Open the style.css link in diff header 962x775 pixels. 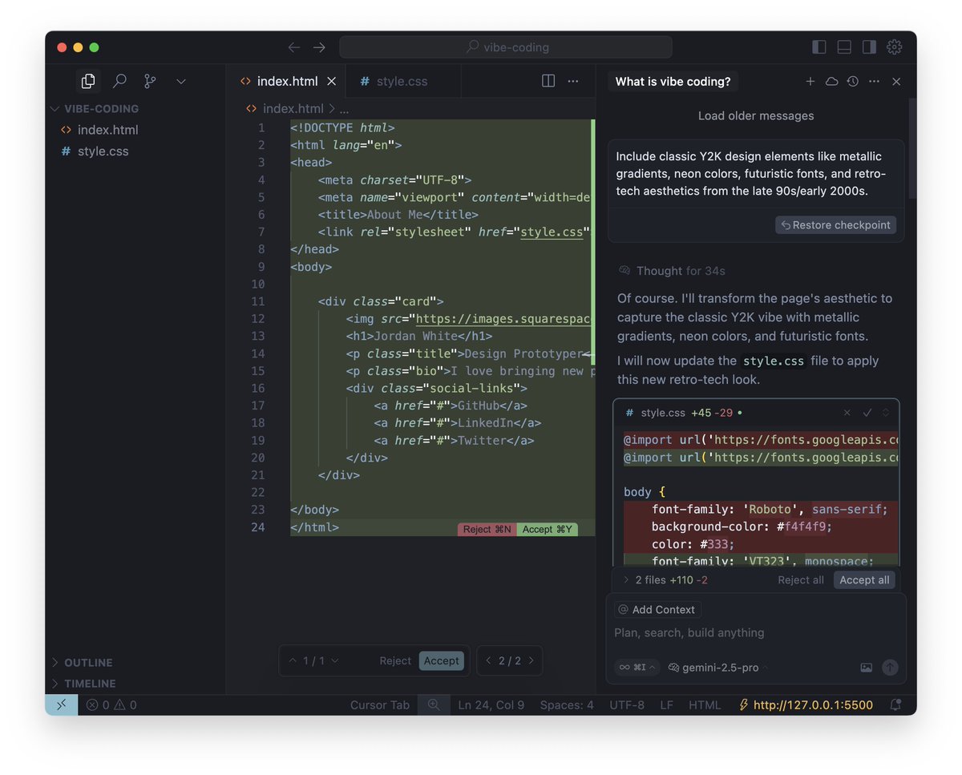(x=663, y=413)
